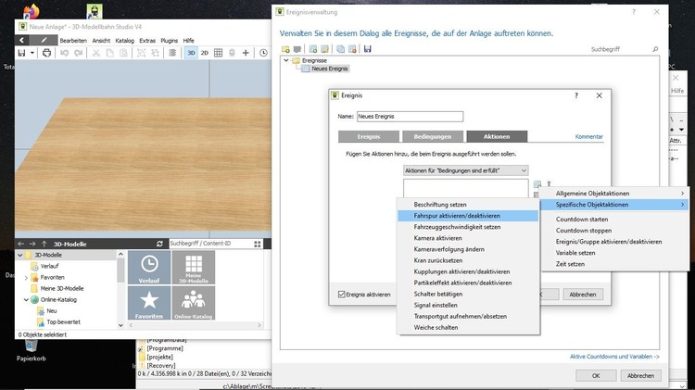Click the ungroup objects icon in main toolbar
This screenshot has height=390, width=695.
pos(155,53)
